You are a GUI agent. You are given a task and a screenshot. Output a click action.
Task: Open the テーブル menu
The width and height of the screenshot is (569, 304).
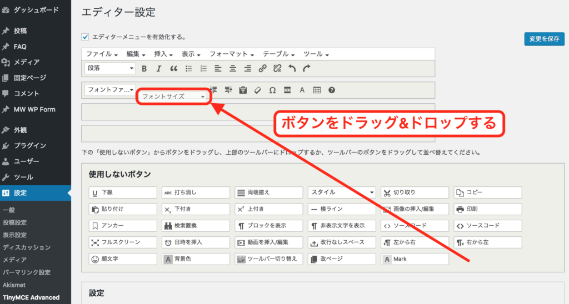279,54
